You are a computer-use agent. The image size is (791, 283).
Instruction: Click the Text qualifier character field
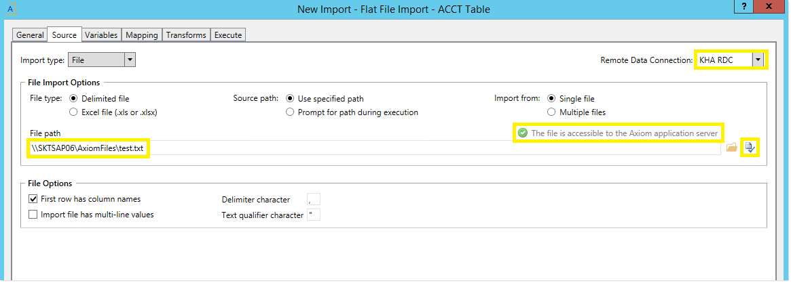313,215
